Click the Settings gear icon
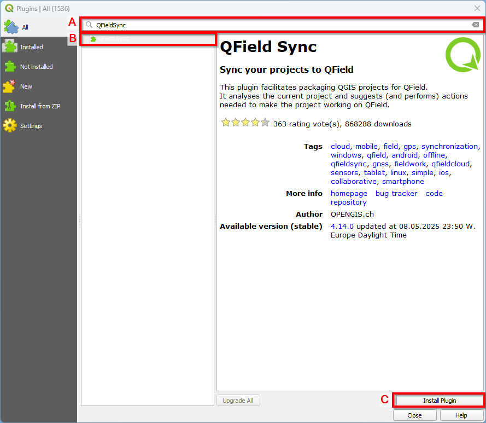This screenshot has height=423, width=486. click(x=10, y=126)
